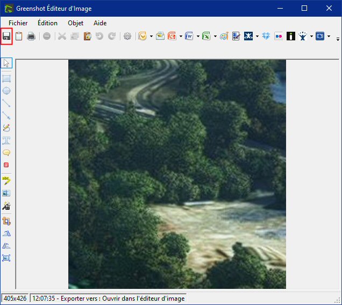
Task: Select the Arrow drawing tool
Action: (6, 116)
